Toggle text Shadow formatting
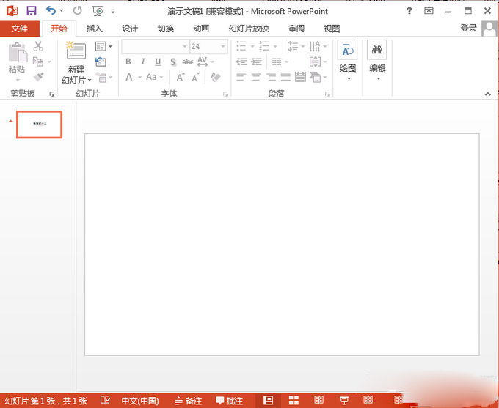 pos(172,62)
